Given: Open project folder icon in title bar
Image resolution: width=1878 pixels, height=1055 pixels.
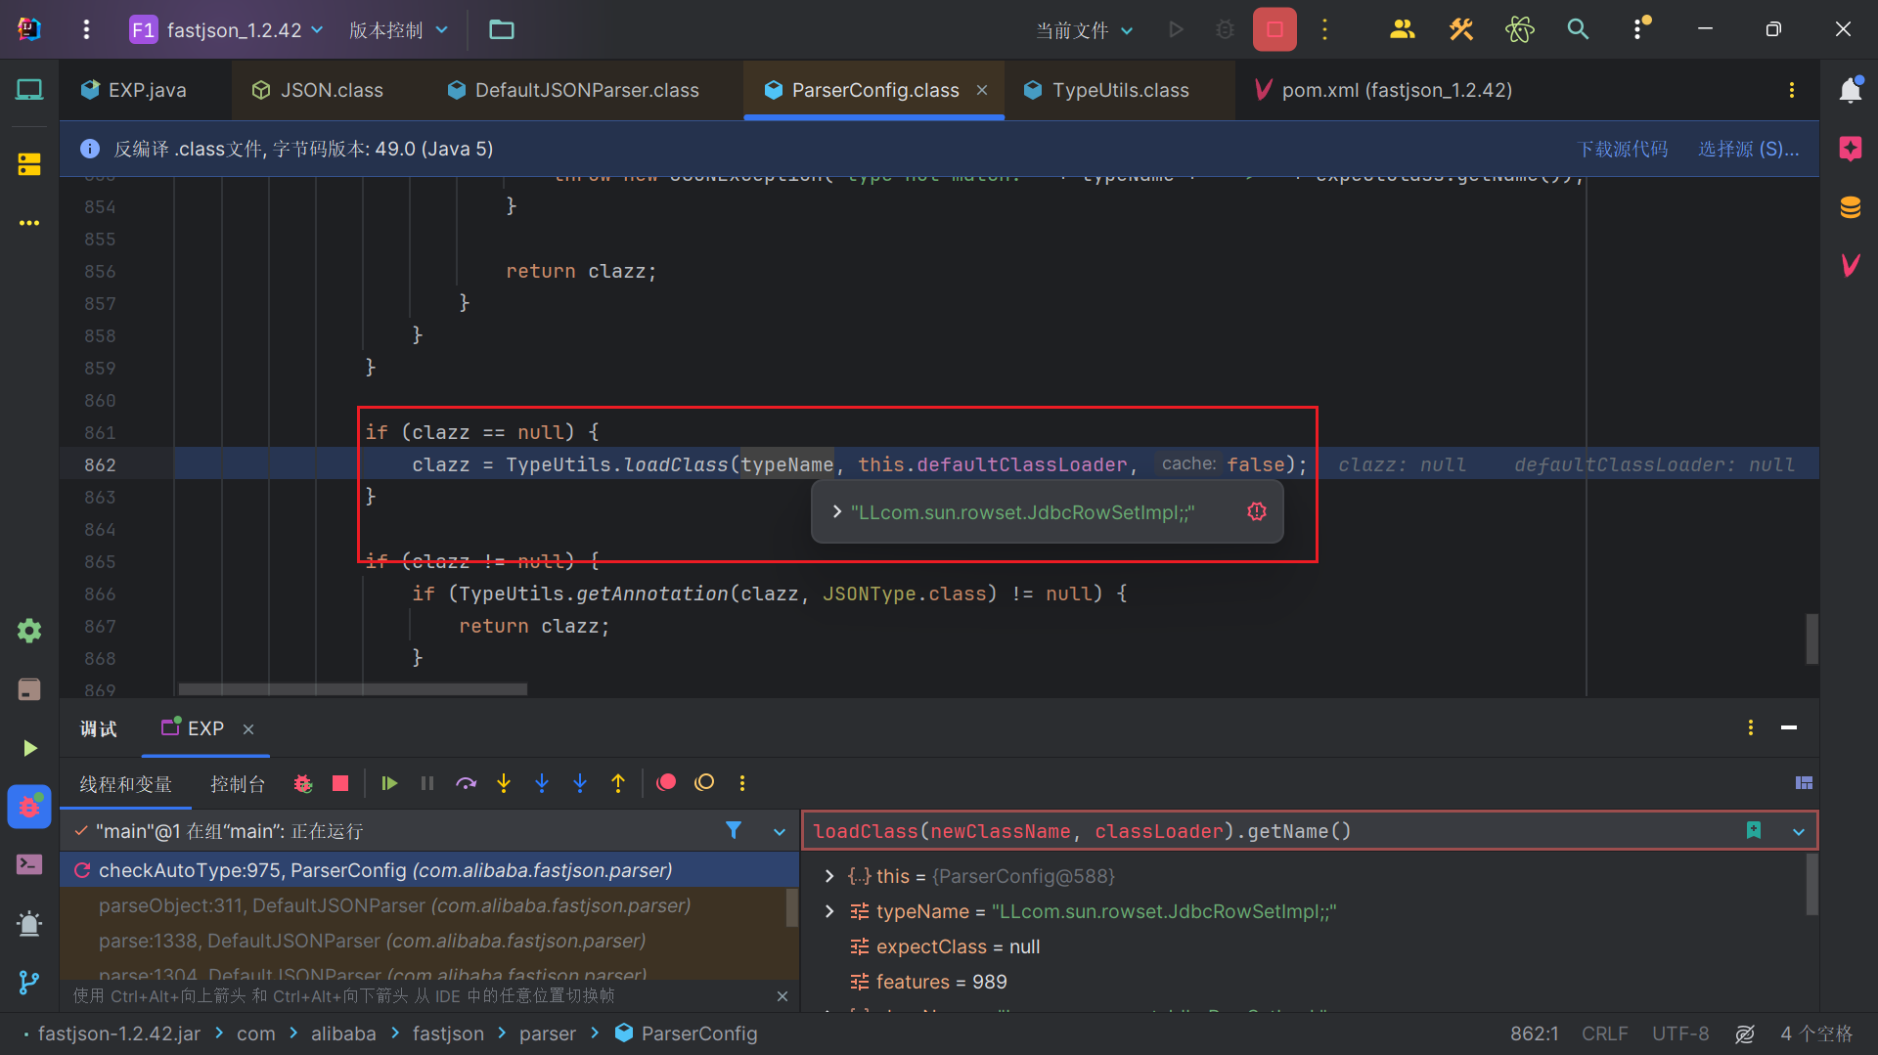Looking at the screenshot, I should [502, 30].
